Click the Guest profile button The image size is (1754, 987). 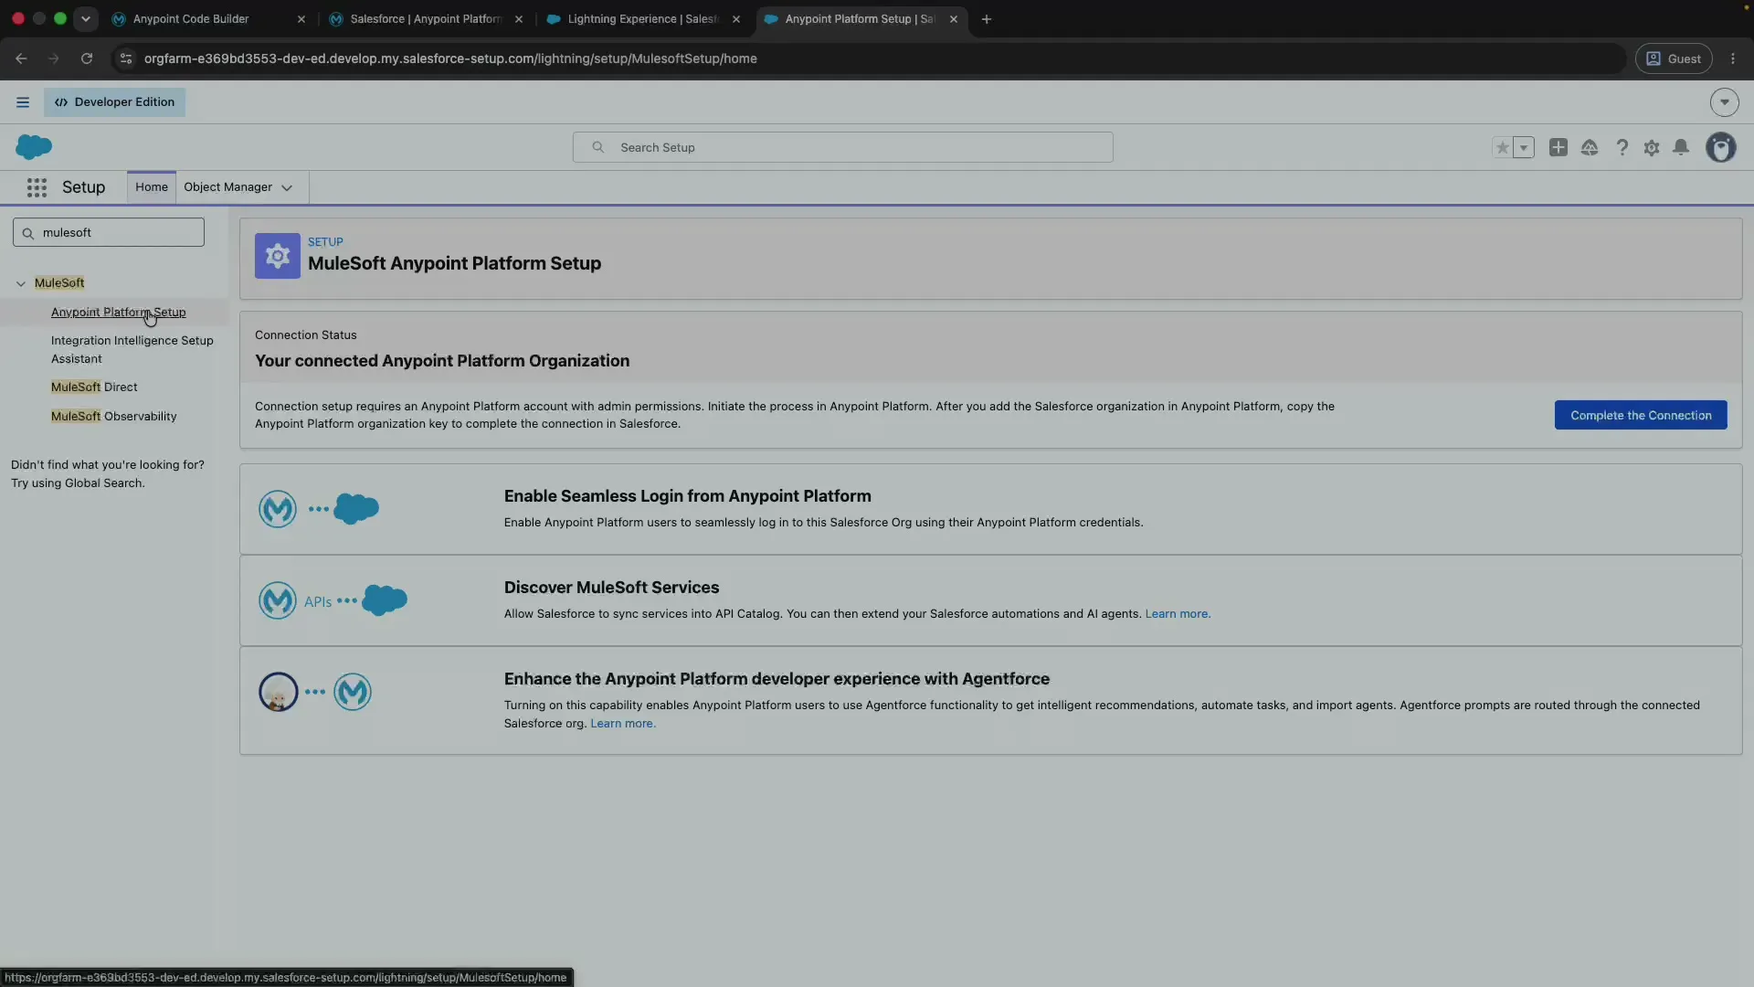click(1674, 58)
